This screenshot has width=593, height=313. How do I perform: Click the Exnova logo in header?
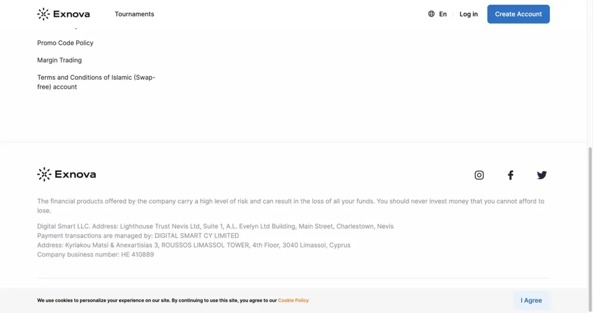[64, 14]
